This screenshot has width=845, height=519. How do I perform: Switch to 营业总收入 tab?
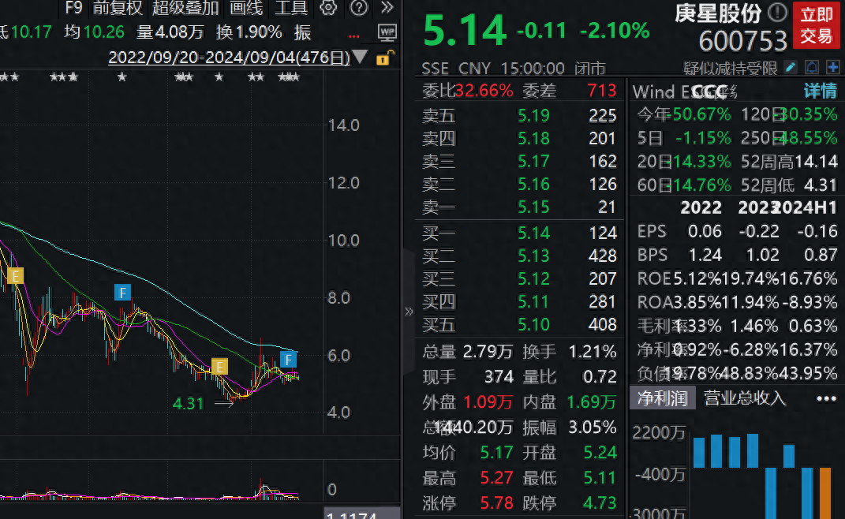745,398
